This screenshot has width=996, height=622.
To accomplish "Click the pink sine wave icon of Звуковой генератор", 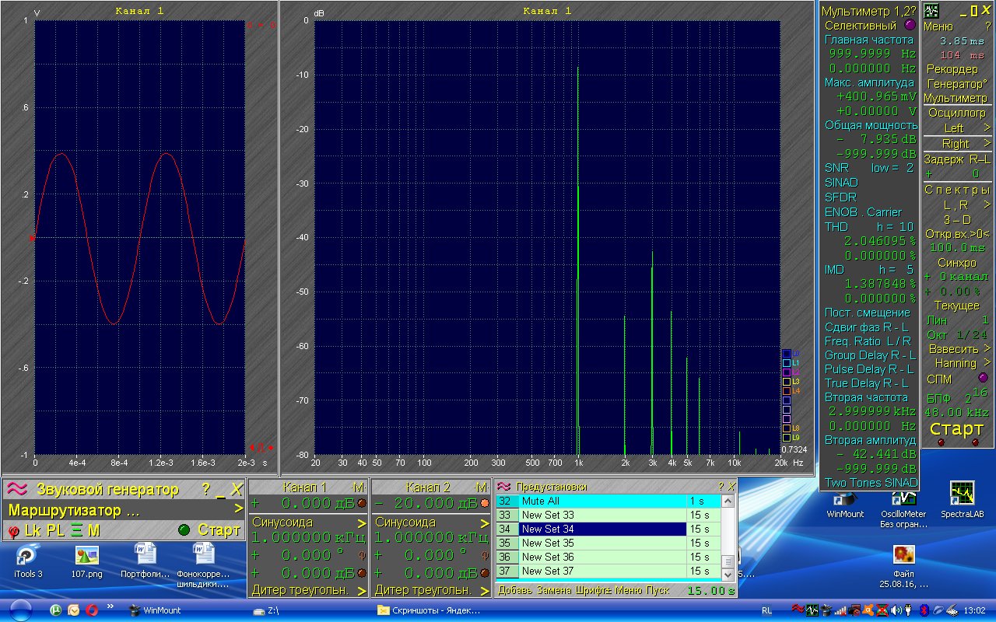I will click(19, 489).
